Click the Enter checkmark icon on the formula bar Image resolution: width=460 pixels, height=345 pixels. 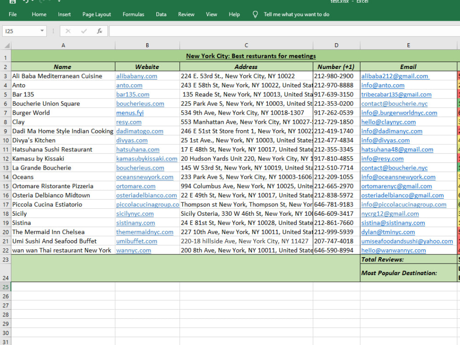click(84, 30)
